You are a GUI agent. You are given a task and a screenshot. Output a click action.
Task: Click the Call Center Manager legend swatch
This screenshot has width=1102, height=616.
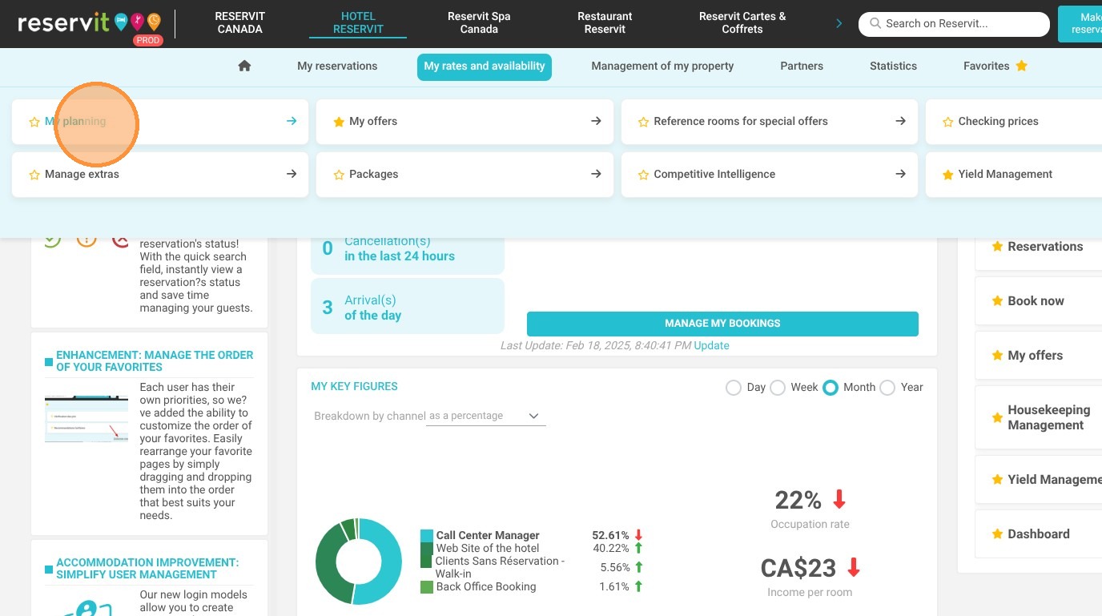click(x=427, y=536)
